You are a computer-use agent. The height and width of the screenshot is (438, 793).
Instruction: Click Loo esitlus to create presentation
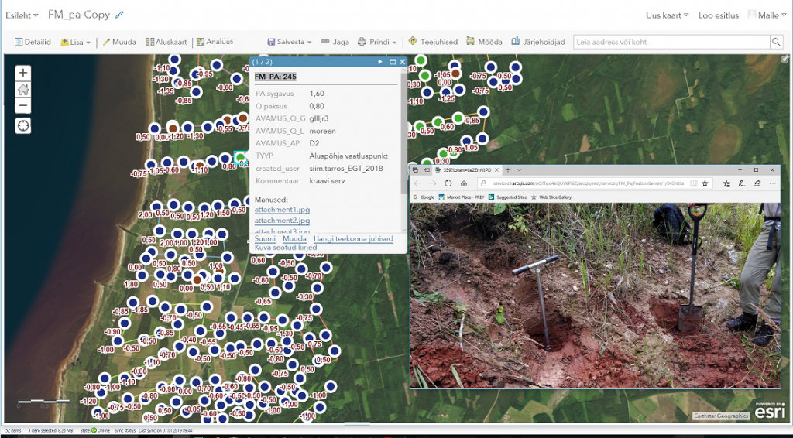718,15
